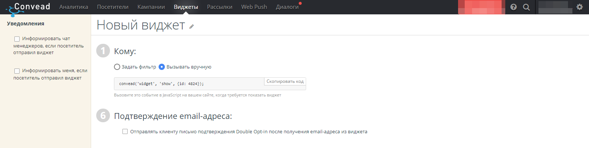Open the Аналитика menu

pyautogui.click(x=74, y=7)
